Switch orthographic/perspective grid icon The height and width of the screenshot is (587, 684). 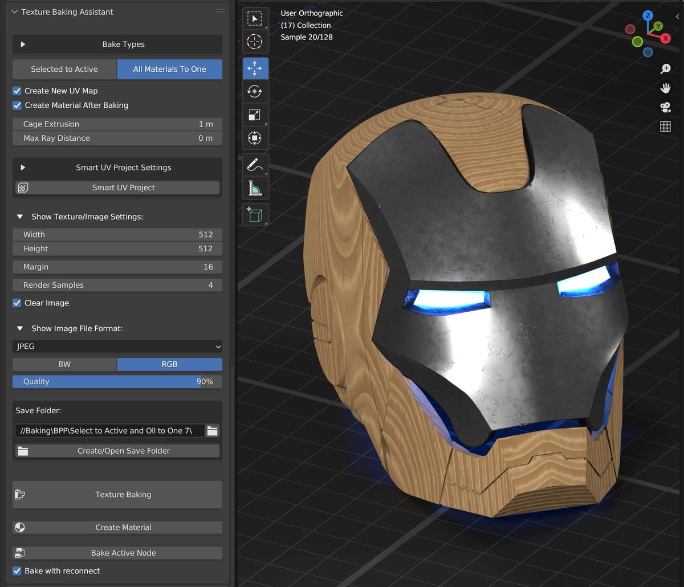click(x=665, y=127)
